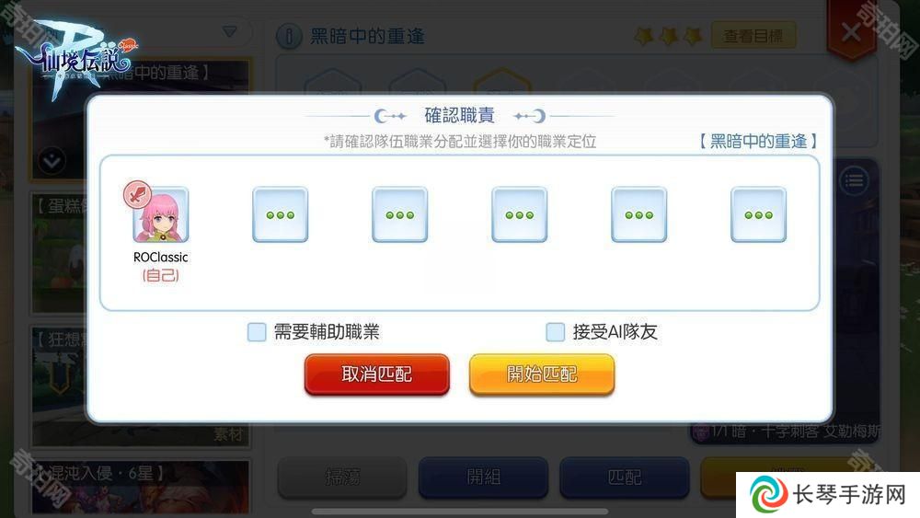Click the red sword role icon on avatar
920x518 pixels.
137,195
